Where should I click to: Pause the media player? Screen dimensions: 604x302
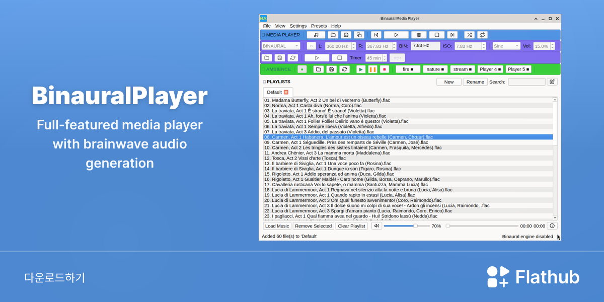pos(419,35)
